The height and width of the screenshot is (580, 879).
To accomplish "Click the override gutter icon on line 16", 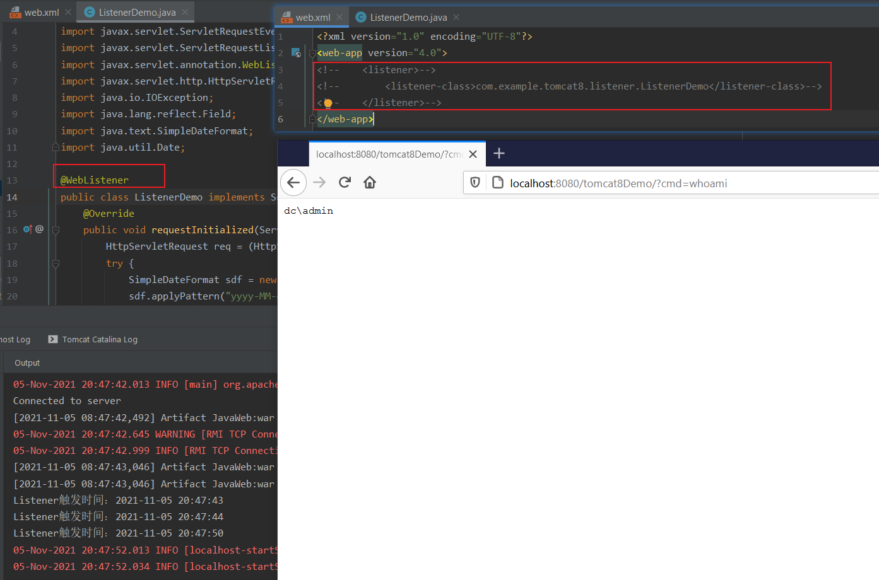I will click(28, 229).
